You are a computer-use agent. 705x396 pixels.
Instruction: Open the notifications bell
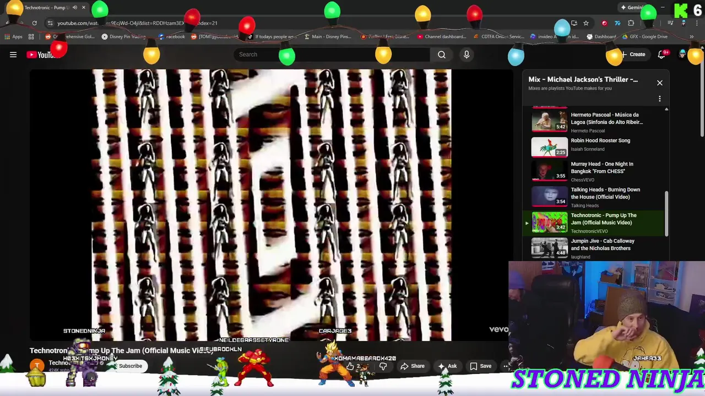click(661, 54)
